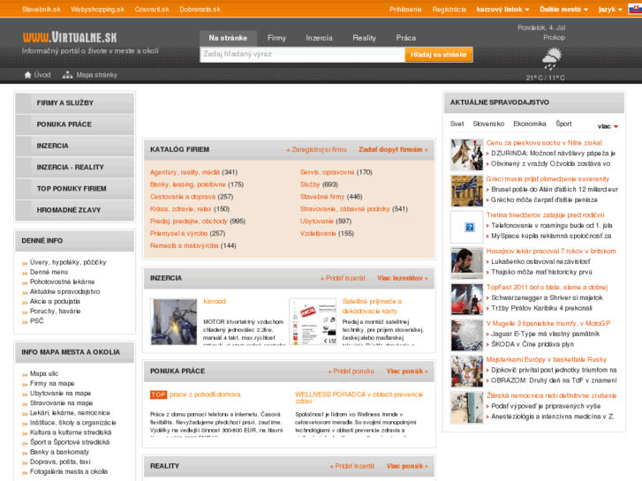642x481 pixels.
Task: Open INZERCIA - REALITY in the side menu
Action: [x=74, y=167]
